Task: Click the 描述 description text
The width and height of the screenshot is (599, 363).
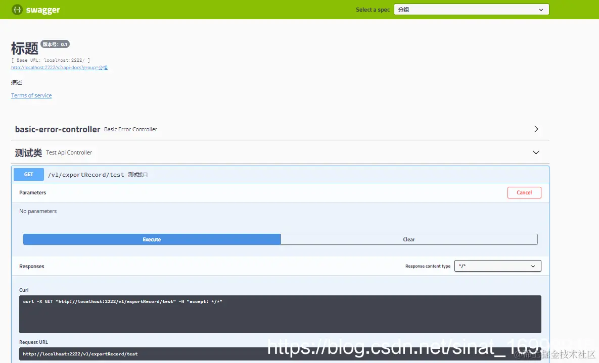Action: pyautogui.click(x=16, y=82)
